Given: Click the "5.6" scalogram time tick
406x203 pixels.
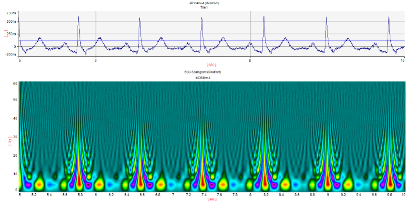Looking at the screenshot, I should pyautogui.click(x=65, y=195).
